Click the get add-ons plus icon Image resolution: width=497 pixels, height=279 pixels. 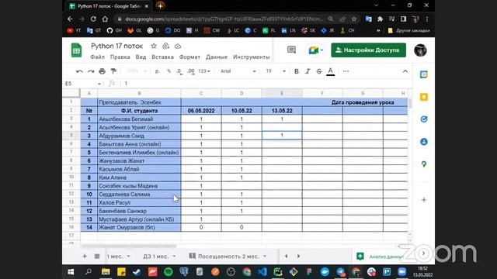click(424, 200)
